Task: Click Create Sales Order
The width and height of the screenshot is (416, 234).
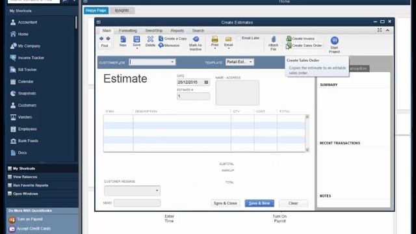Action: pos(304,45)
